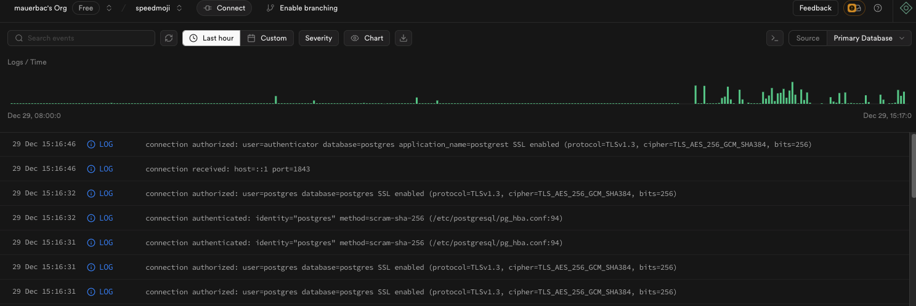Screen dimensions: 916x306
Task: Download the logs using the download icon
Action: click(x=403, y=38)
